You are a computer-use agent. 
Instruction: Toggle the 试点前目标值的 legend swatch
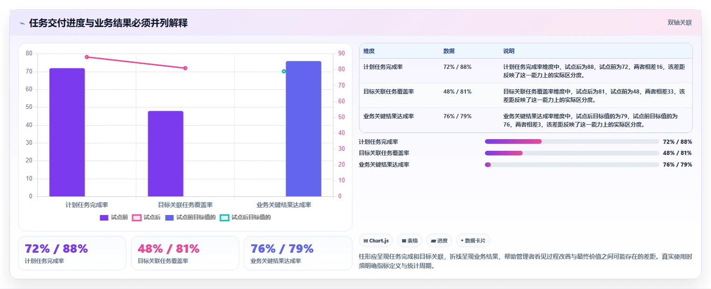pyautogui.click(x=169, y=217)
